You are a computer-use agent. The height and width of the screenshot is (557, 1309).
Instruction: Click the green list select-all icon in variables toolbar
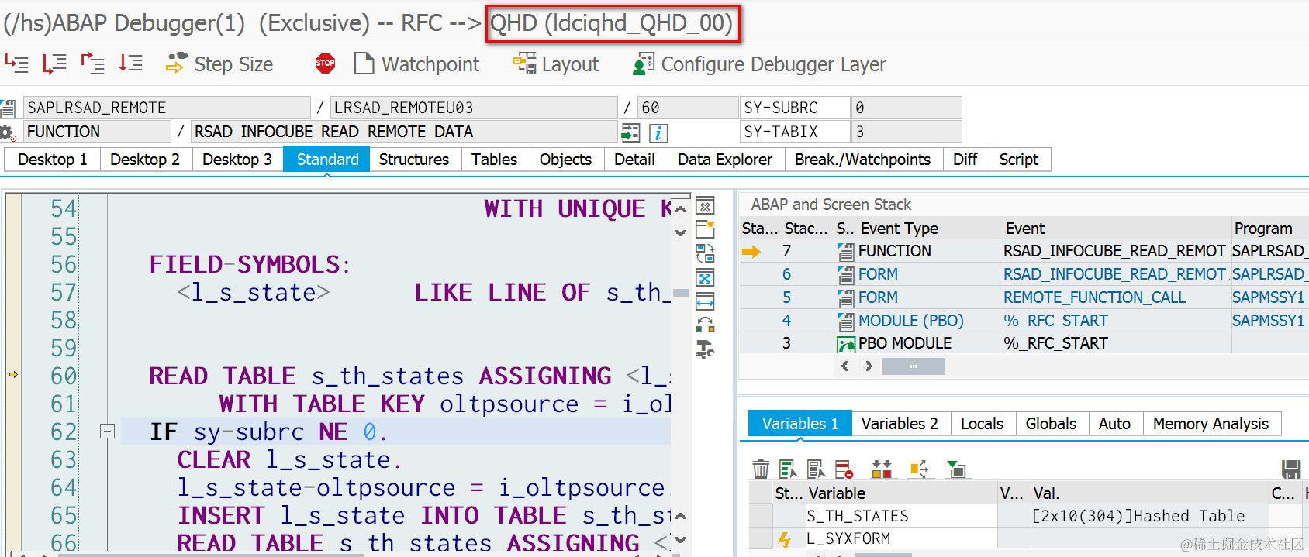(x=789, y=469)
